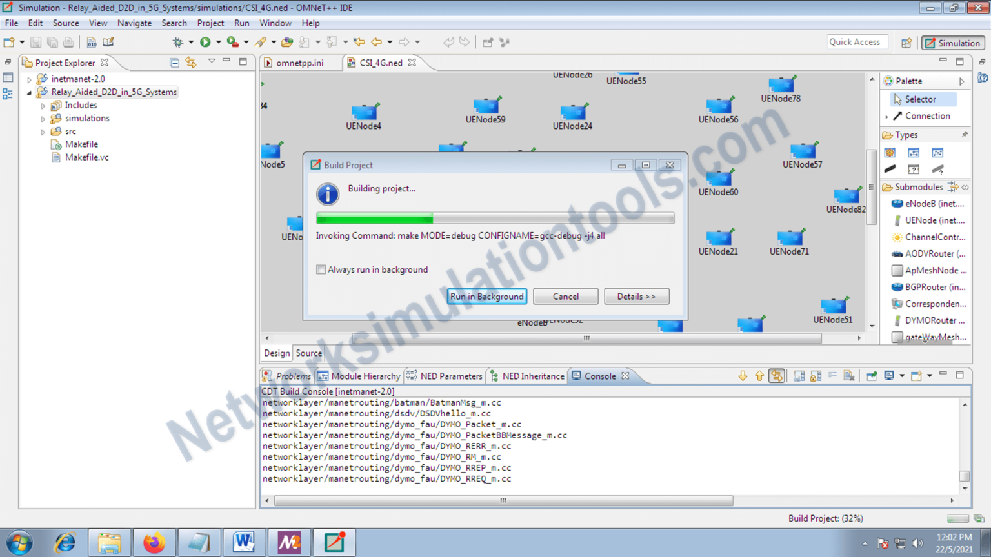The image size is (991, 557).
Task: Expand the simulations folder in Project Explorer
Action: pyautogui.click(x=43, y=118)
